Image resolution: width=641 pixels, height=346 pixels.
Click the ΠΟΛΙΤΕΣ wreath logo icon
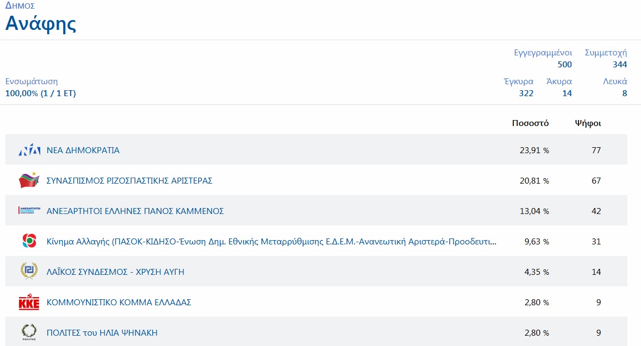pos(29,332)
